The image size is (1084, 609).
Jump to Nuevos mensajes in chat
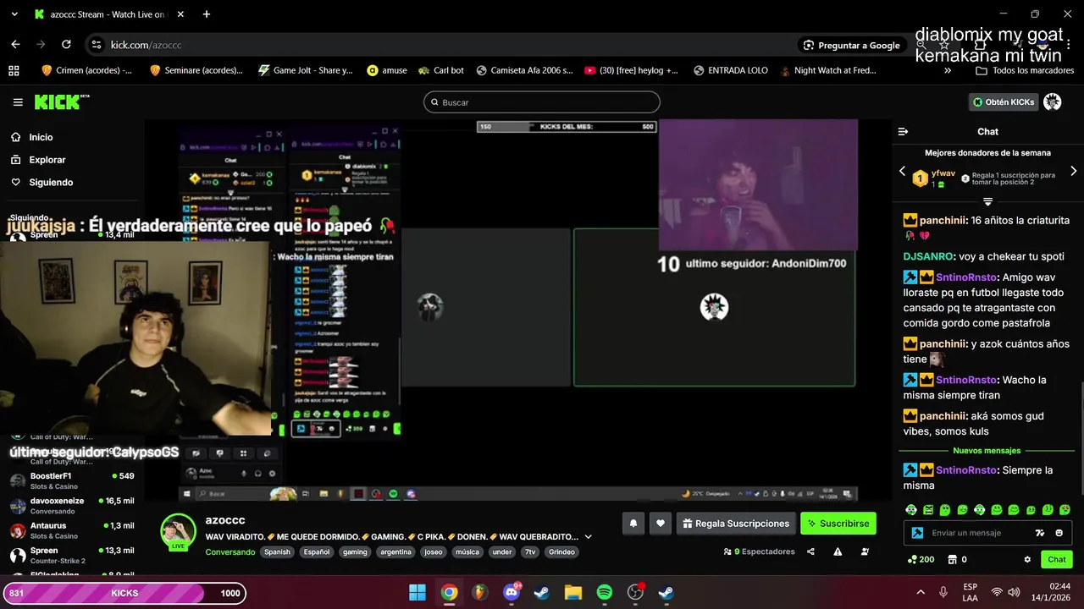987,451
